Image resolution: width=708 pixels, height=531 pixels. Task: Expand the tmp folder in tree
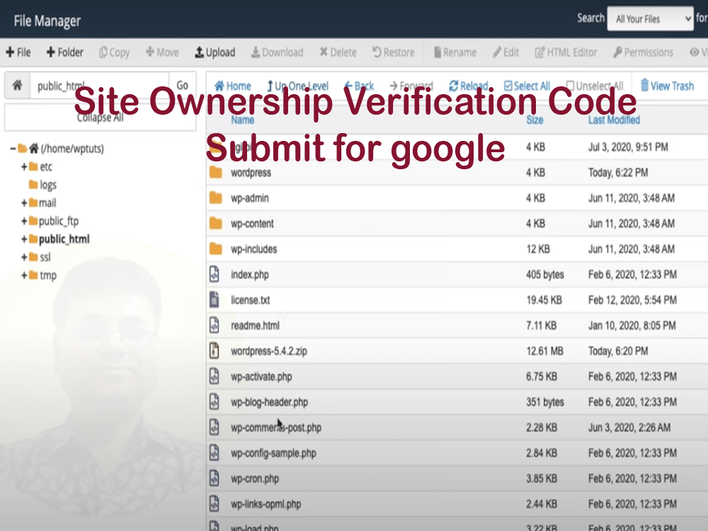pos(24,275)
